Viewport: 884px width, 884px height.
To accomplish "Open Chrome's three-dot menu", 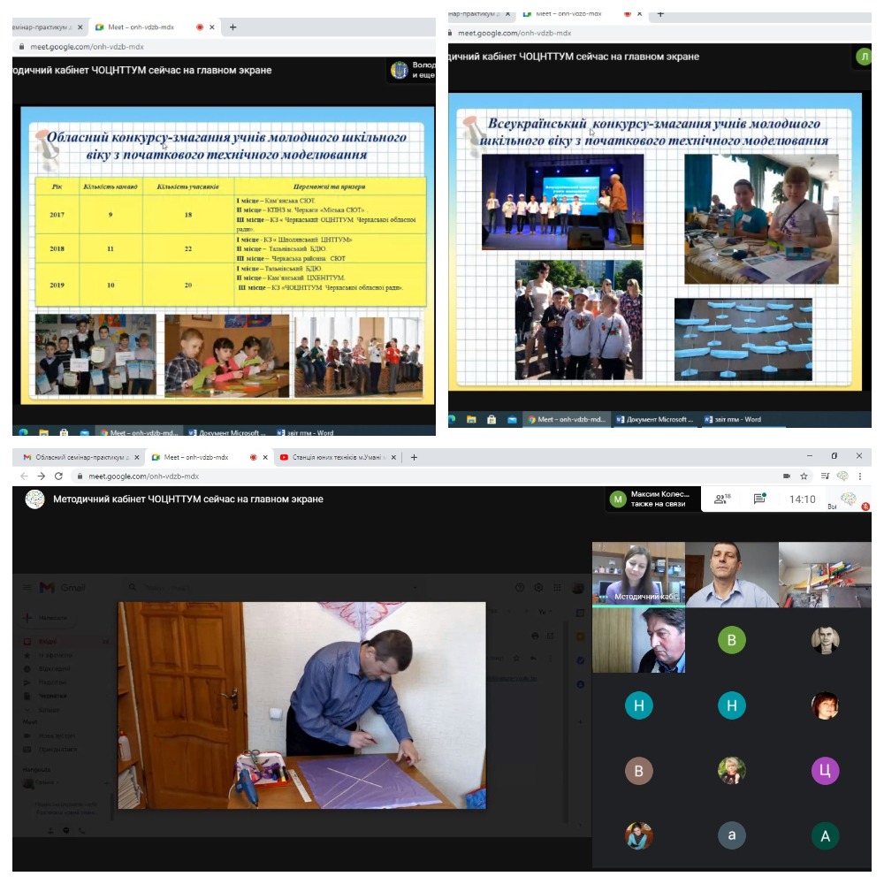I will 860,476.
